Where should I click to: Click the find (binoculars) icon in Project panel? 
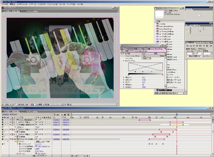[x=156, y=93]
